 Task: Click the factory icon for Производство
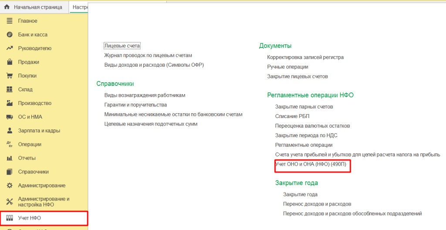coord(9,103)
